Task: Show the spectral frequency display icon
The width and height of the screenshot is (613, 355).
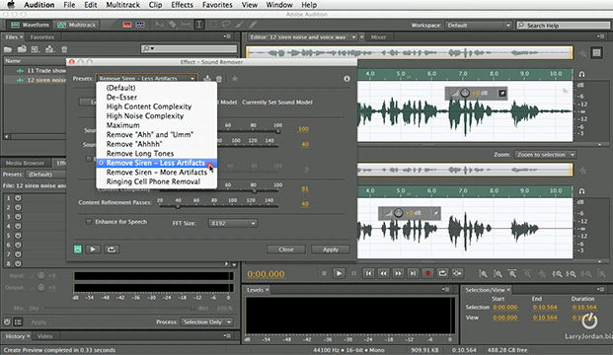Action: (x=127, y=25)
